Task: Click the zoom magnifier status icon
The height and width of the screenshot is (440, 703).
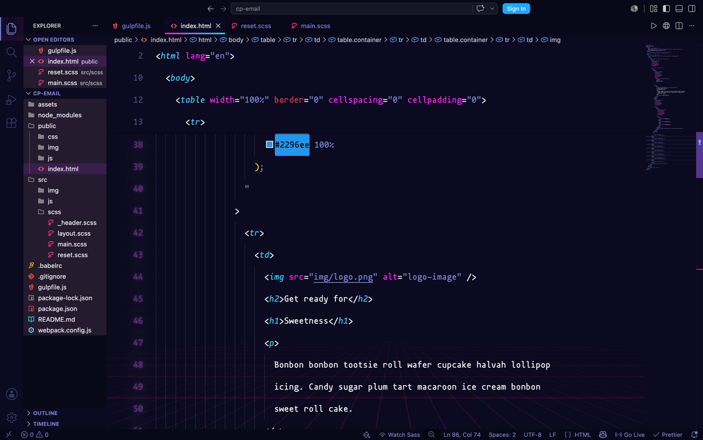Action: coord(431,435)
